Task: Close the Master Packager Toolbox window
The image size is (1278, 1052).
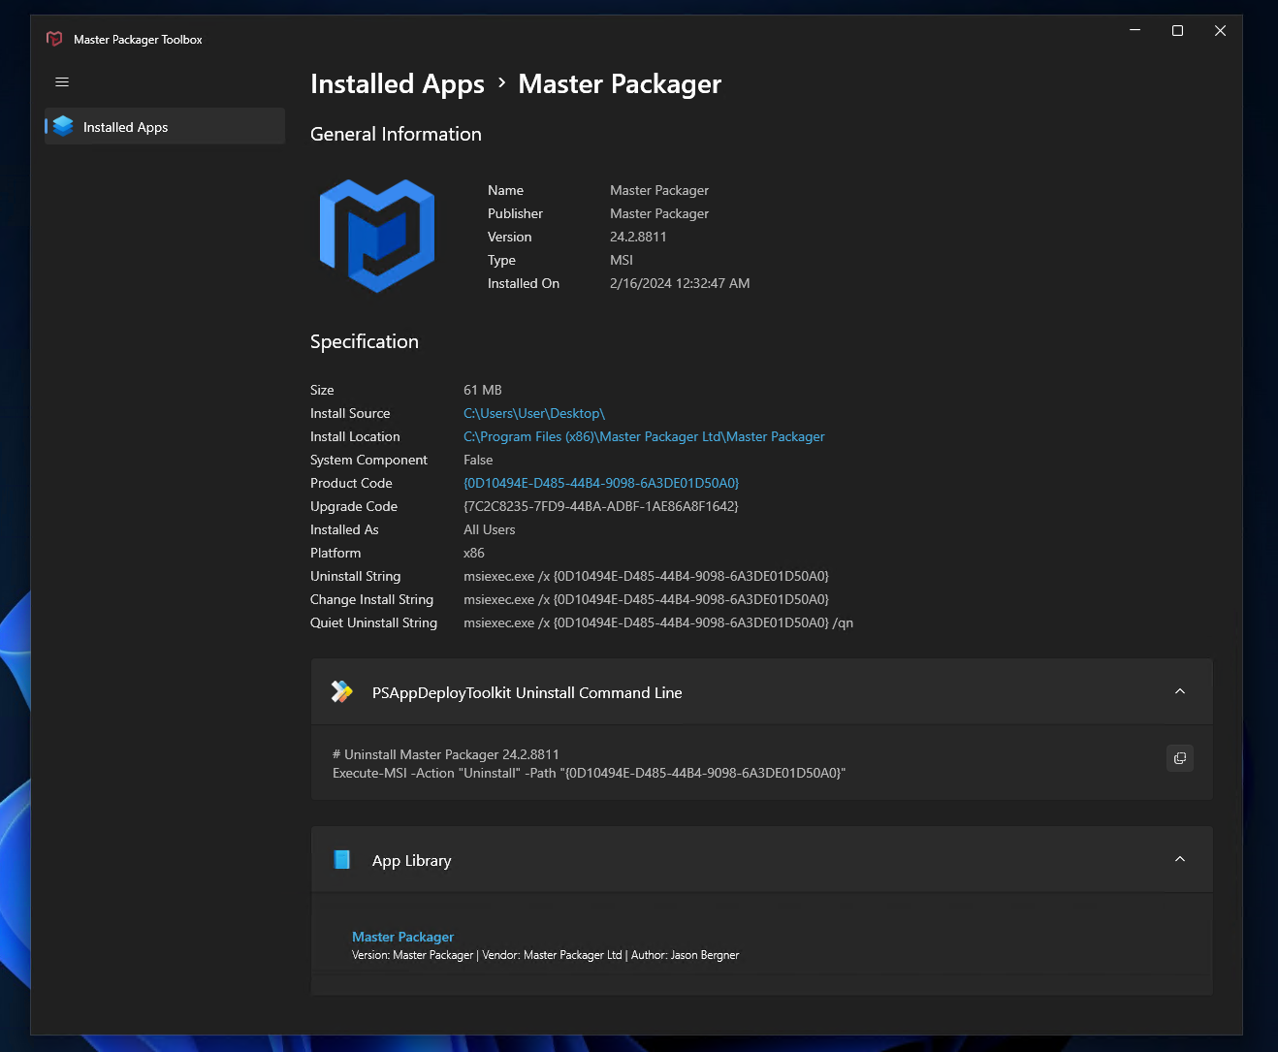Action: [x=1221, y=31]
